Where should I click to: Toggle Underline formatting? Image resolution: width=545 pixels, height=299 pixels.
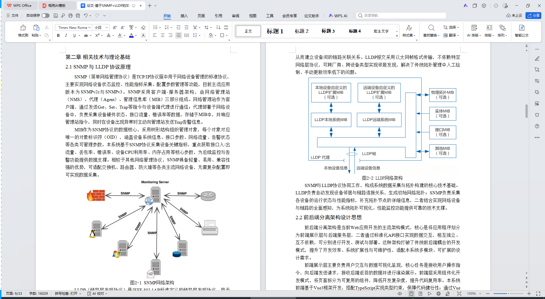(74, 35)
